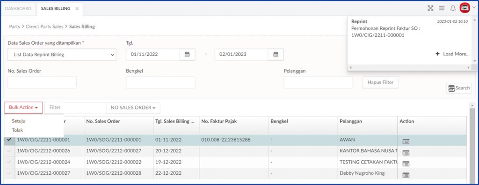Image resolution: width=479 pixels, height=185 pixels.
Task: Toggle fullscreen expand icon in top bar
Action: click(x=430, y=8)
